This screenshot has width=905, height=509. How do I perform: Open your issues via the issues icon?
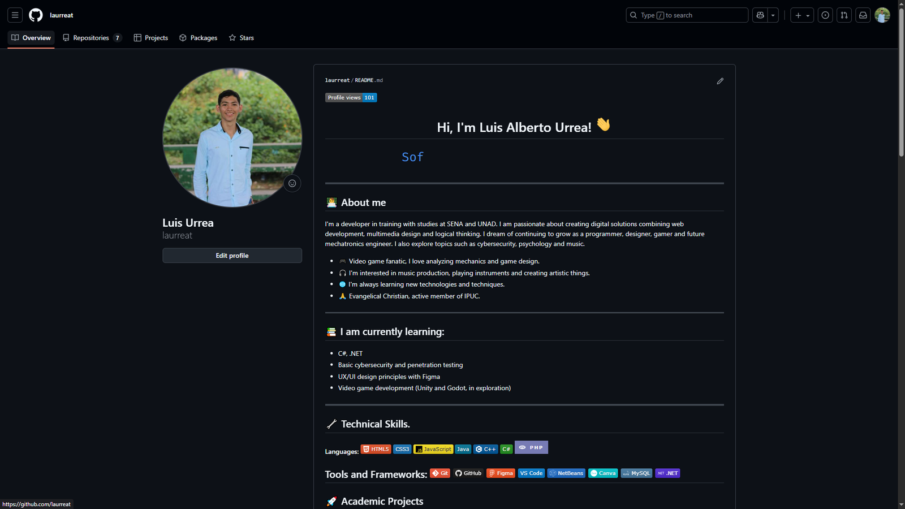coord(825,15)
